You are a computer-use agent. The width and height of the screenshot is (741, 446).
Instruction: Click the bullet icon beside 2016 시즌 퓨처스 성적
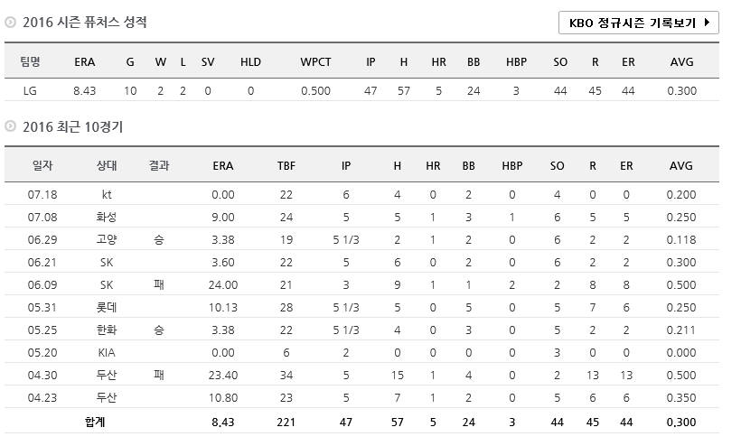tap(10, 23)
